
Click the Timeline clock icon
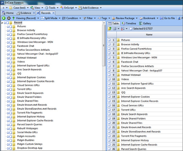(123, 23)
